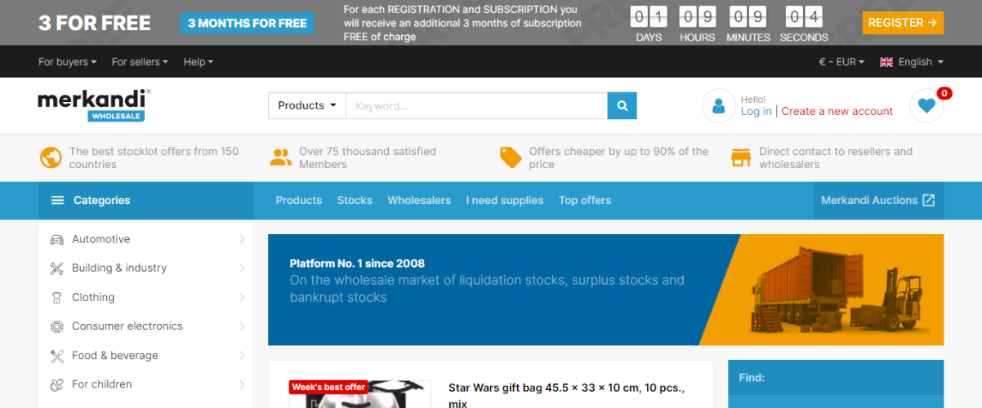Open the Products search scope dropdown
The width and height of the screenshot is (982, 408).
click(307, 105)
